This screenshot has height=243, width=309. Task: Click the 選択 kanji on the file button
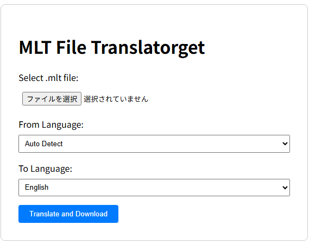(70, 99)
